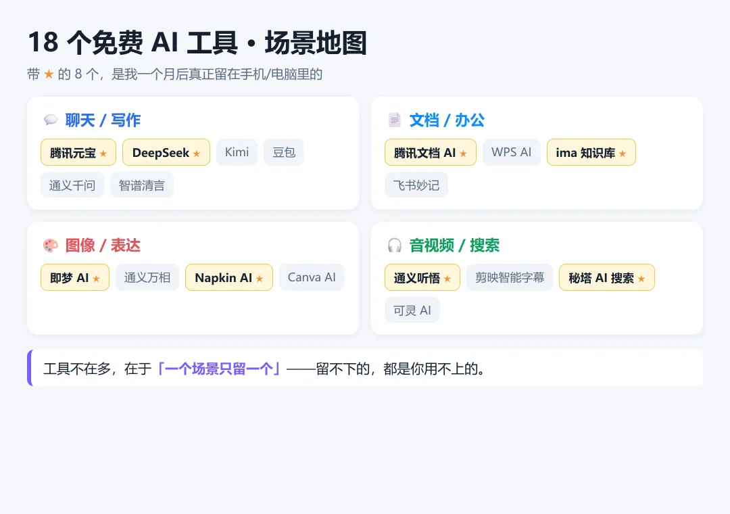This screenshot has width=730, height=514.
Task: Click the 聊天 / 写作 category heading
Action: tap(103, 120)
